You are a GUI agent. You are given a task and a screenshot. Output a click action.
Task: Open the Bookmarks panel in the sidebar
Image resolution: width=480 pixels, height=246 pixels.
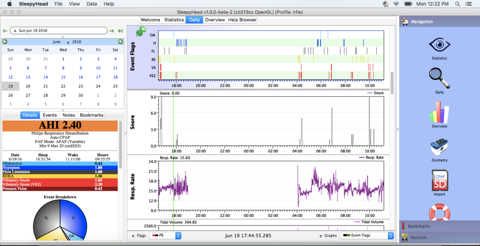[439, 226]
